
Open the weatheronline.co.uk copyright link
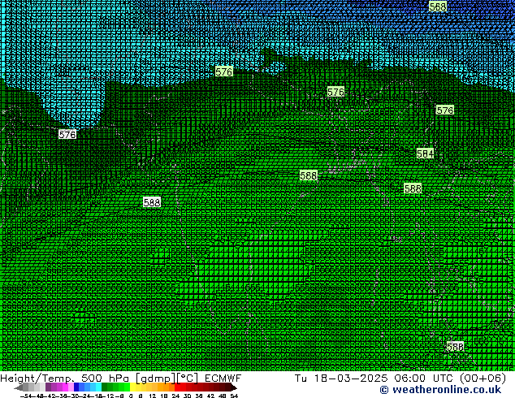coord(440,390)
